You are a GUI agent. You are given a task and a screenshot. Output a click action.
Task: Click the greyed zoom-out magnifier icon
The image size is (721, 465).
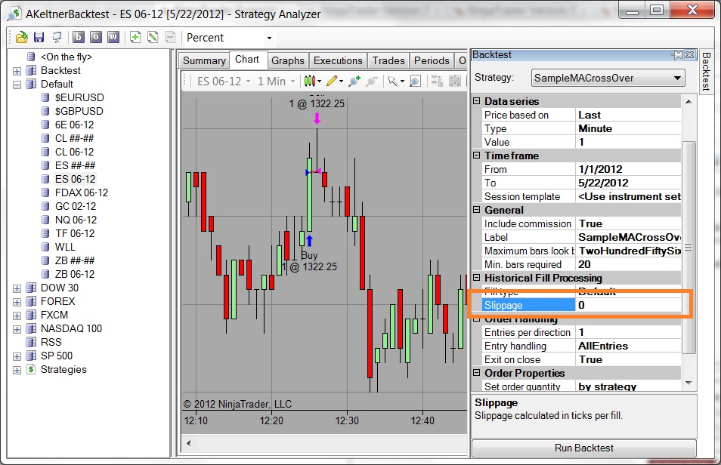[372, 82]
